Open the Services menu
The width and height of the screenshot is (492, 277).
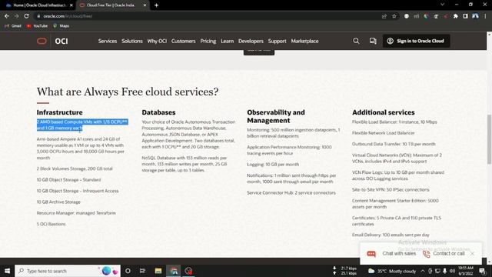(108, 41)
